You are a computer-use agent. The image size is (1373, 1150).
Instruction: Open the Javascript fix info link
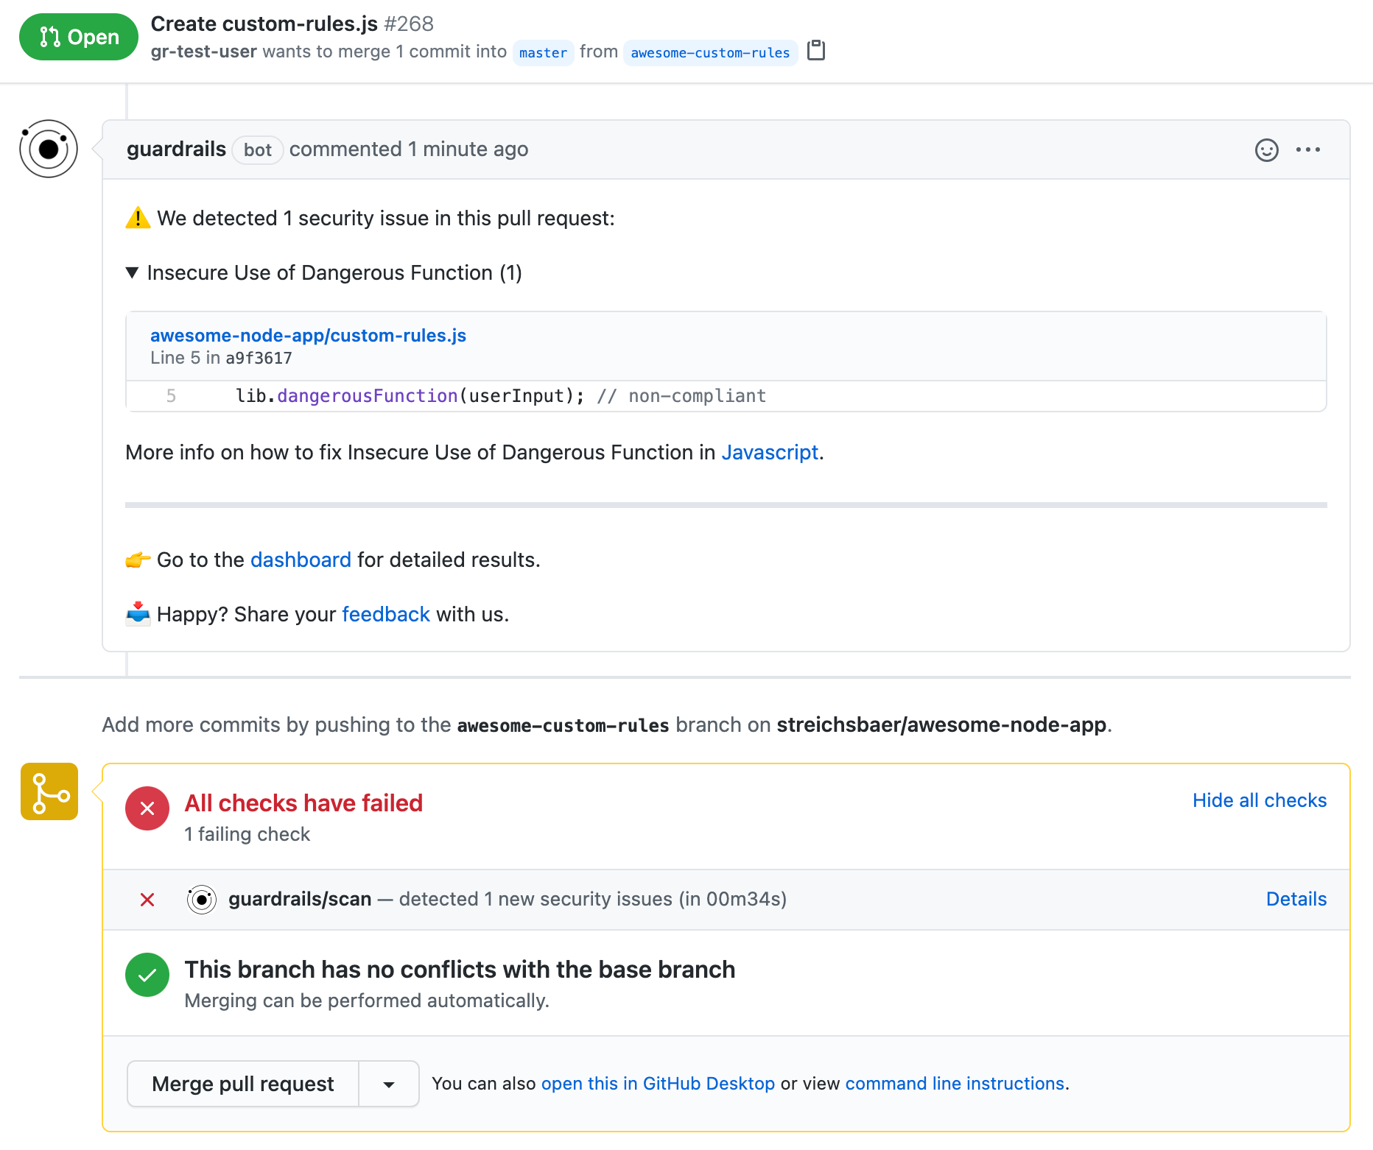tap(770, 453)
